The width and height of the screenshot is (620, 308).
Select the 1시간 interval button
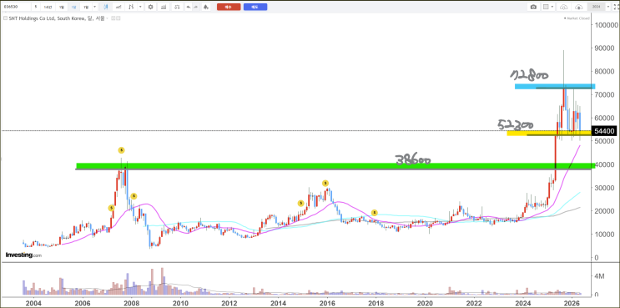click(x=48, y=7)
